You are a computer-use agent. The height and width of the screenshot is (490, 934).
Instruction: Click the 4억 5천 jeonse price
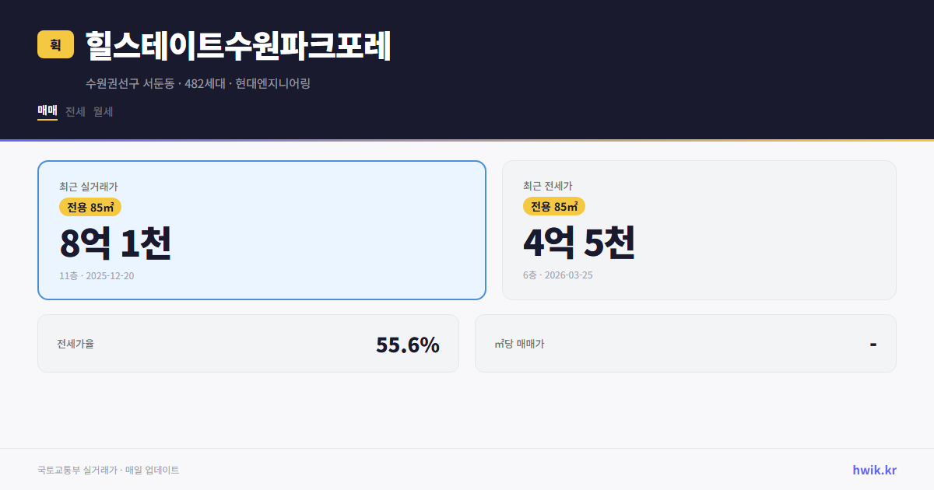(580, 243)
